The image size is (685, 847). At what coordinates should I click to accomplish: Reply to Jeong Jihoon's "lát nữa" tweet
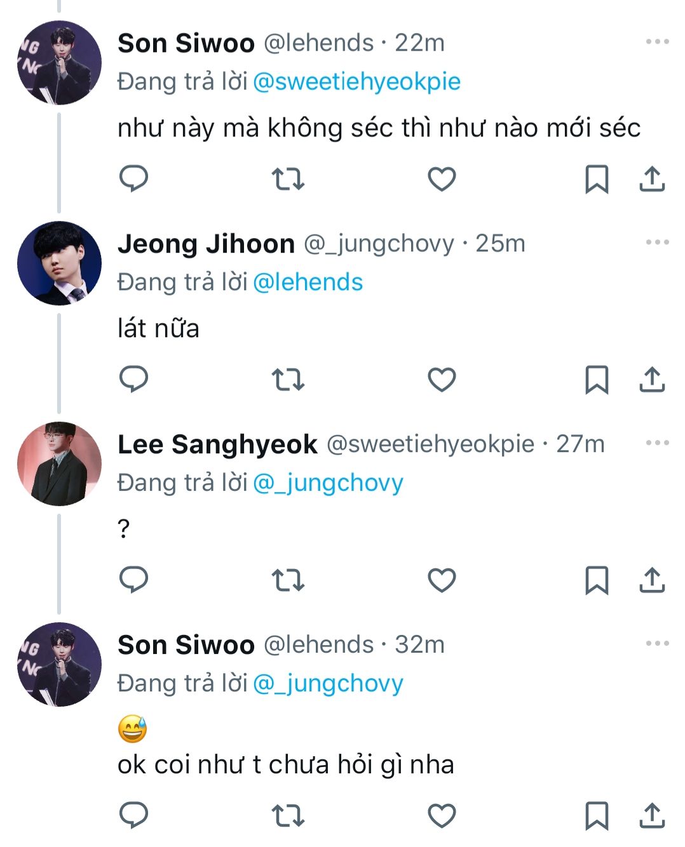133,379
